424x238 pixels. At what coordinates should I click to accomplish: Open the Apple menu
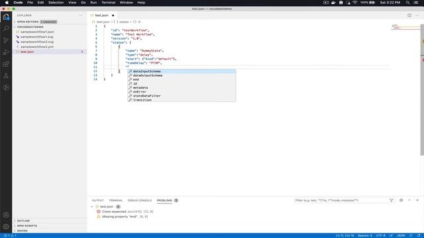pyautogui.click(x=7, y=3)
